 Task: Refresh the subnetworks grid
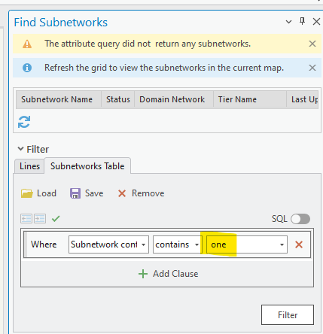(24, 122)
